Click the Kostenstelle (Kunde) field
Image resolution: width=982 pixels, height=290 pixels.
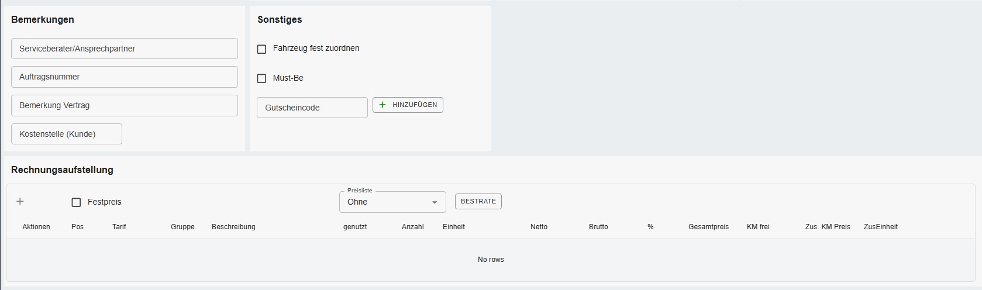[x=67, y=134]
